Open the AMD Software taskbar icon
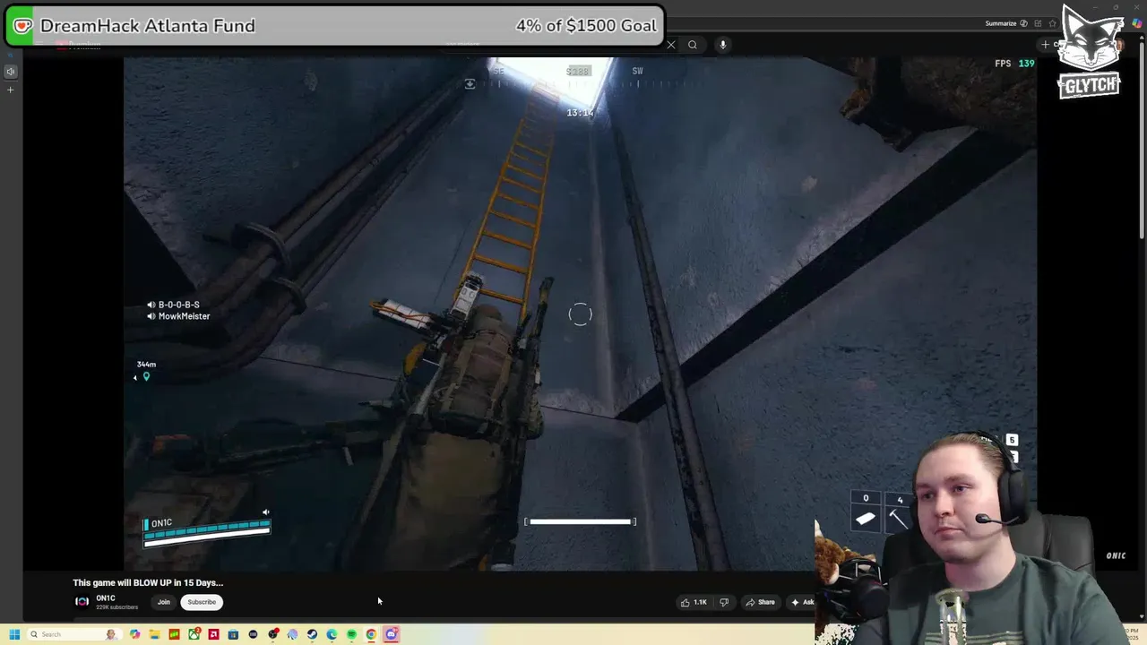The width and height of the screenshot is (1147, 645). (x=213, y=634)
